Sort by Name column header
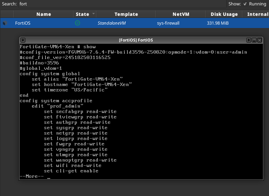269x196 pixels. 43,14
